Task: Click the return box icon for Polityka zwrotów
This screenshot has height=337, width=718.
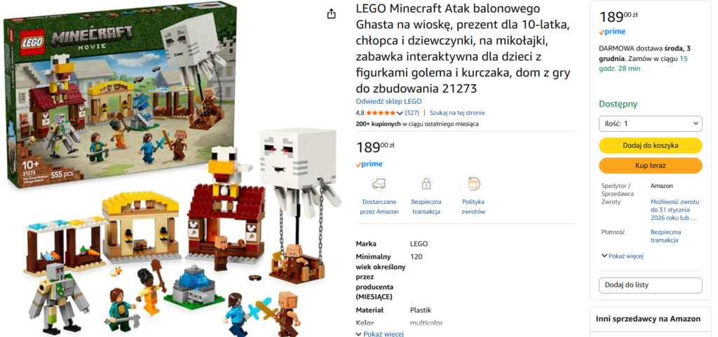Action: point(473,184)
